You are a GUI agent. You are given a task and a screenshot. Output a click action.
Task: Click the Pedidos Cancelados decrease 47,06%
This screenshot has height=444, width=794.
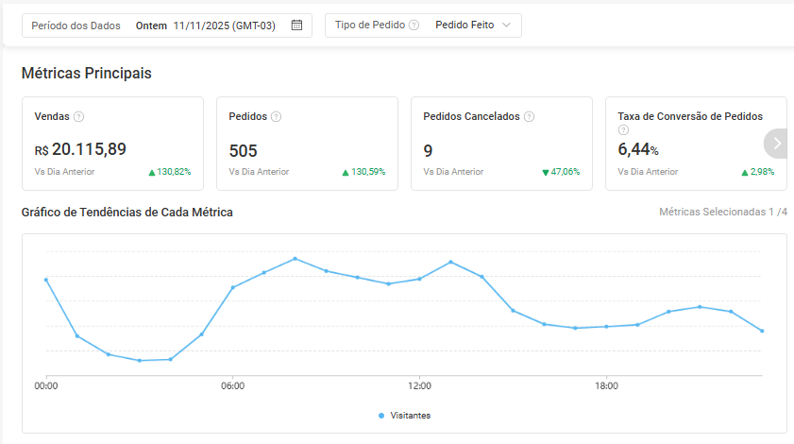pyautogui.click(x=561, y=172)
